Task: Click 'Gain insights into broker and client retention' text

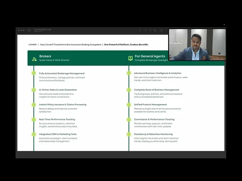Action: coord(156,140)
